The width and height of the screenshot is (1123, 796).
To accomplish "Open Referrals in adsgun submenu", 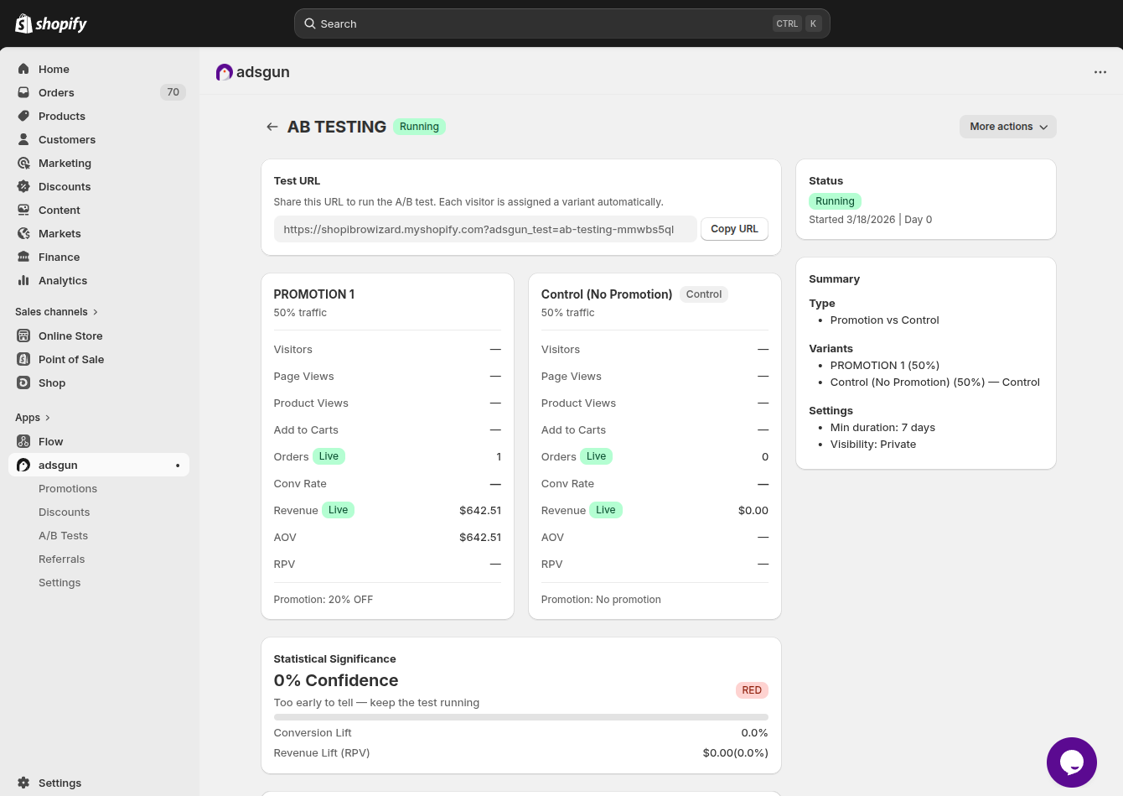I will [61, 559].
